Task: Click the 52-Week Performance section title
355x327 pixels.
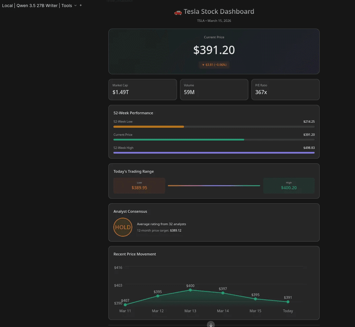Action: pyautogui.click(x=133, y=113)
